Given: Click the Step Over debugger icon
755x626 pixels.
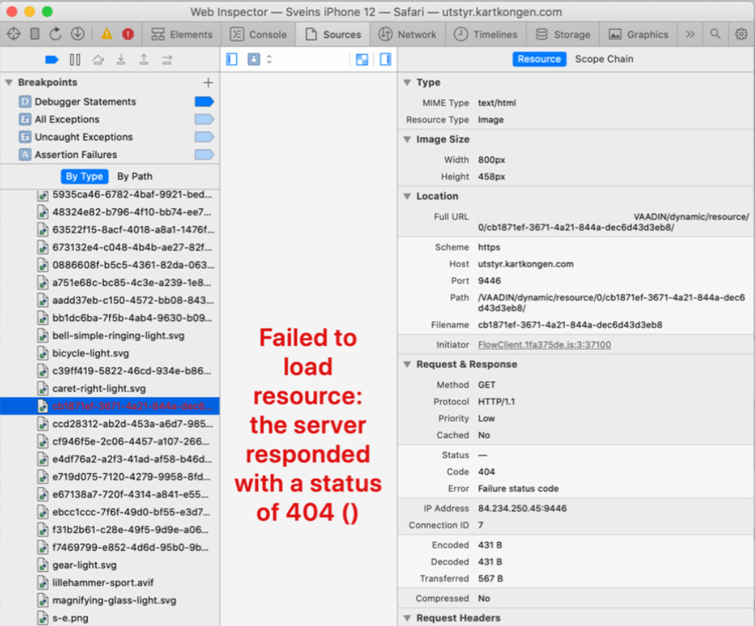Looking at the screenshot, I should pos(99,59).
